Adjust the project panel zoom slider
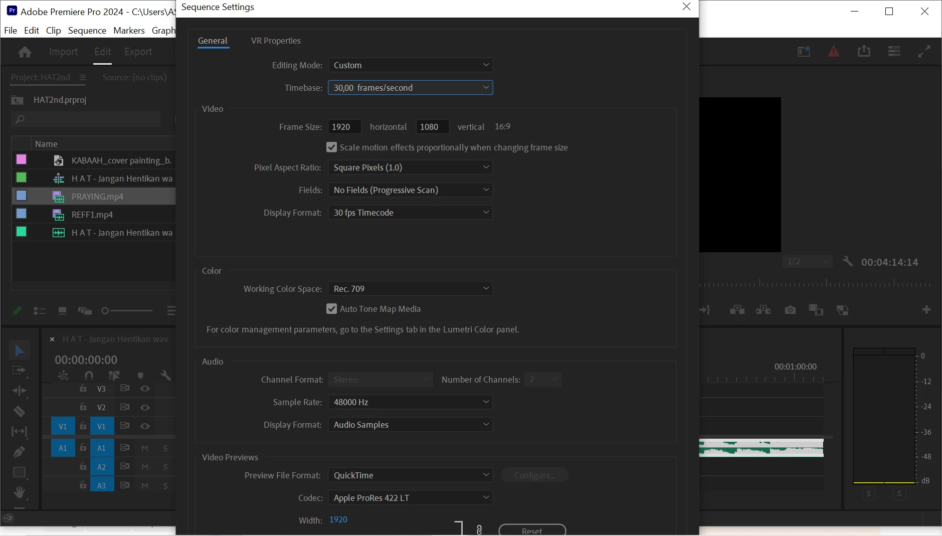The height and width of the screenshot is (536, 942). coord(127,311)
